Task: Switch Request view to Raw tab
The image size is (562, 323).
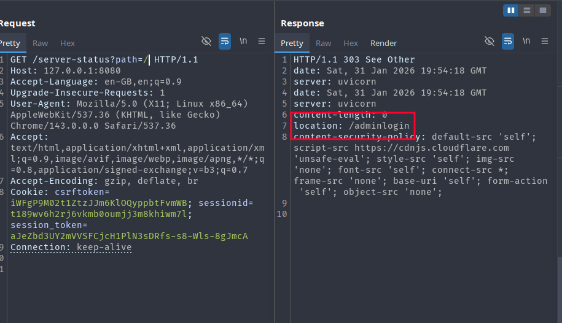Action: click(x=41, y=43)
